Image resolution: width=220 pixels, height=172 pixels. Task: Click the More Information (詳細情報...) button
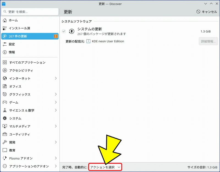208,41
